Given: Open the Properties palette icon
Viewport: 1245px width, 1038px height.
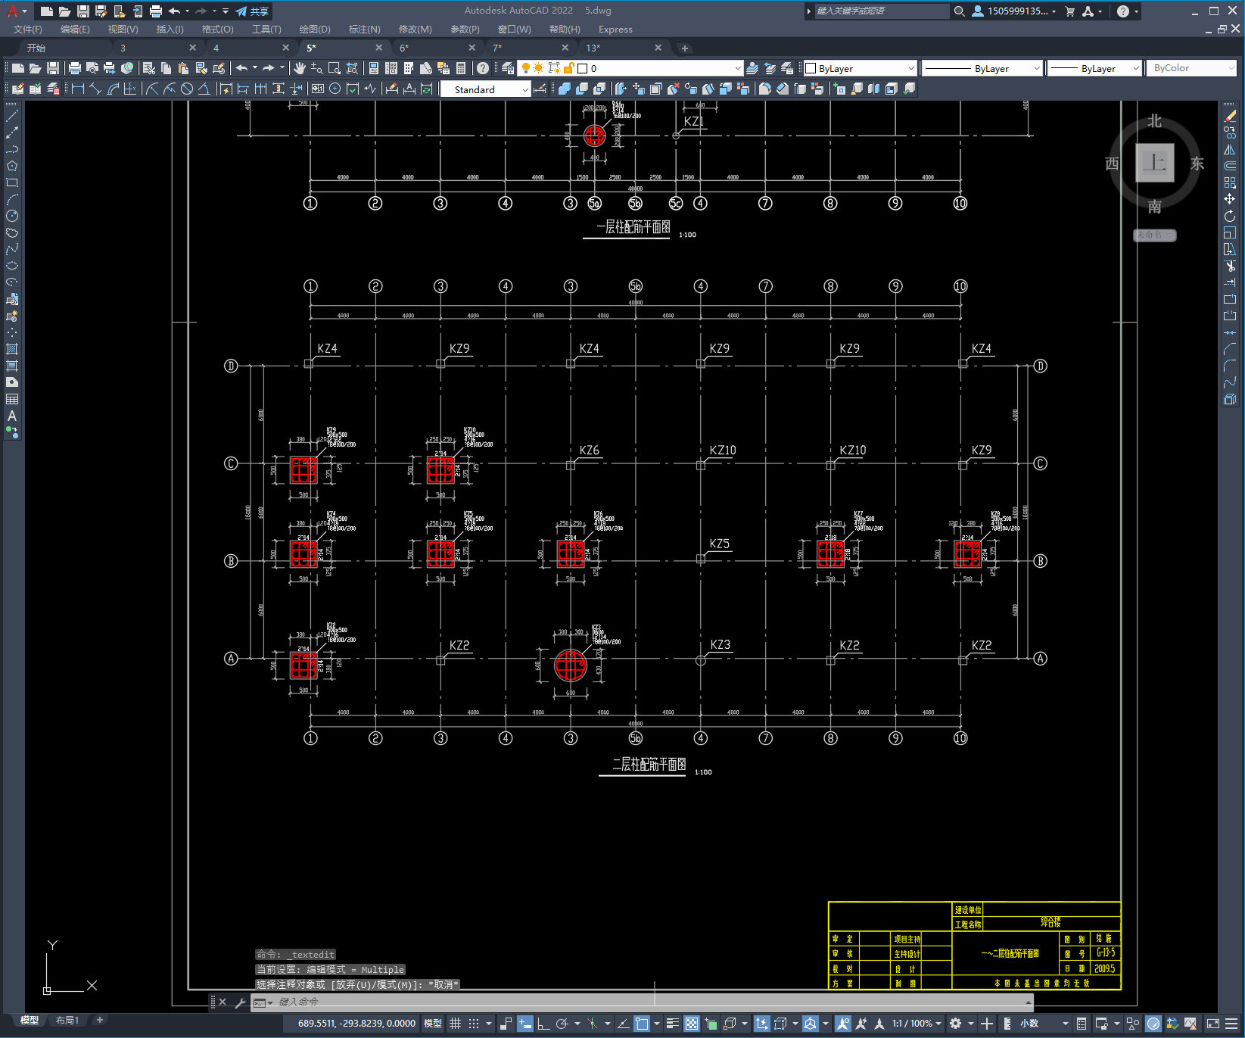Looking at the screenshot, I should pyautogui.click(x=374, y=68).
